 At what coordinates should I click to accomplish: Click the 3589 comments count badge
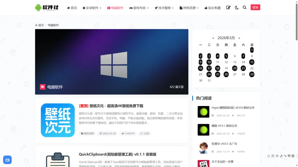145,133
